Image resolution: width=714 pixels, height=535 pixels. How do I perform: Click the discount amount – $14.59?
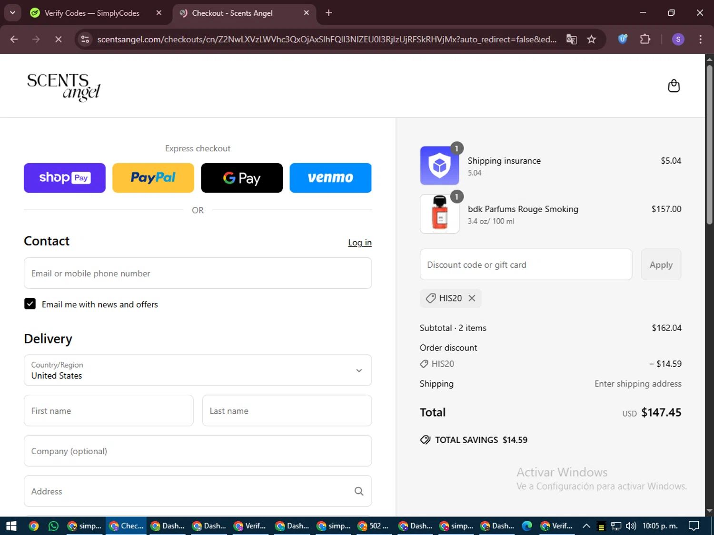[665, 364]
